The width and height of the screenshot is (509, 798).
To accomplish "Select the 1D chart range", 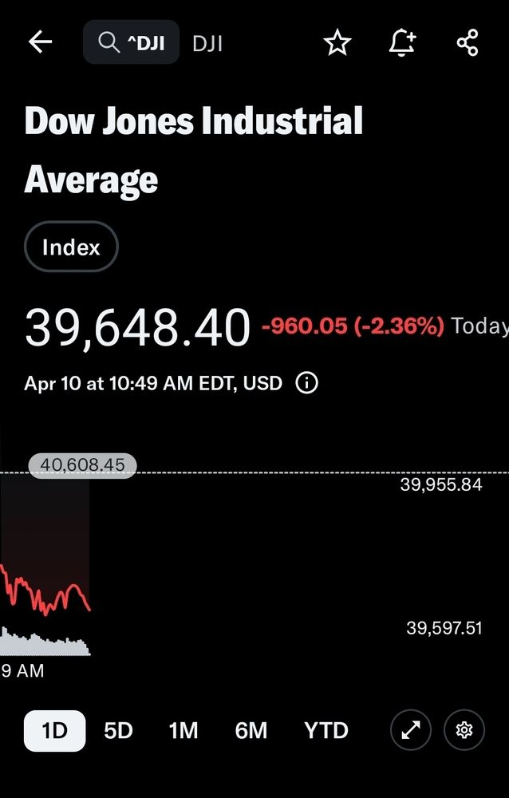I will [54, 730].
